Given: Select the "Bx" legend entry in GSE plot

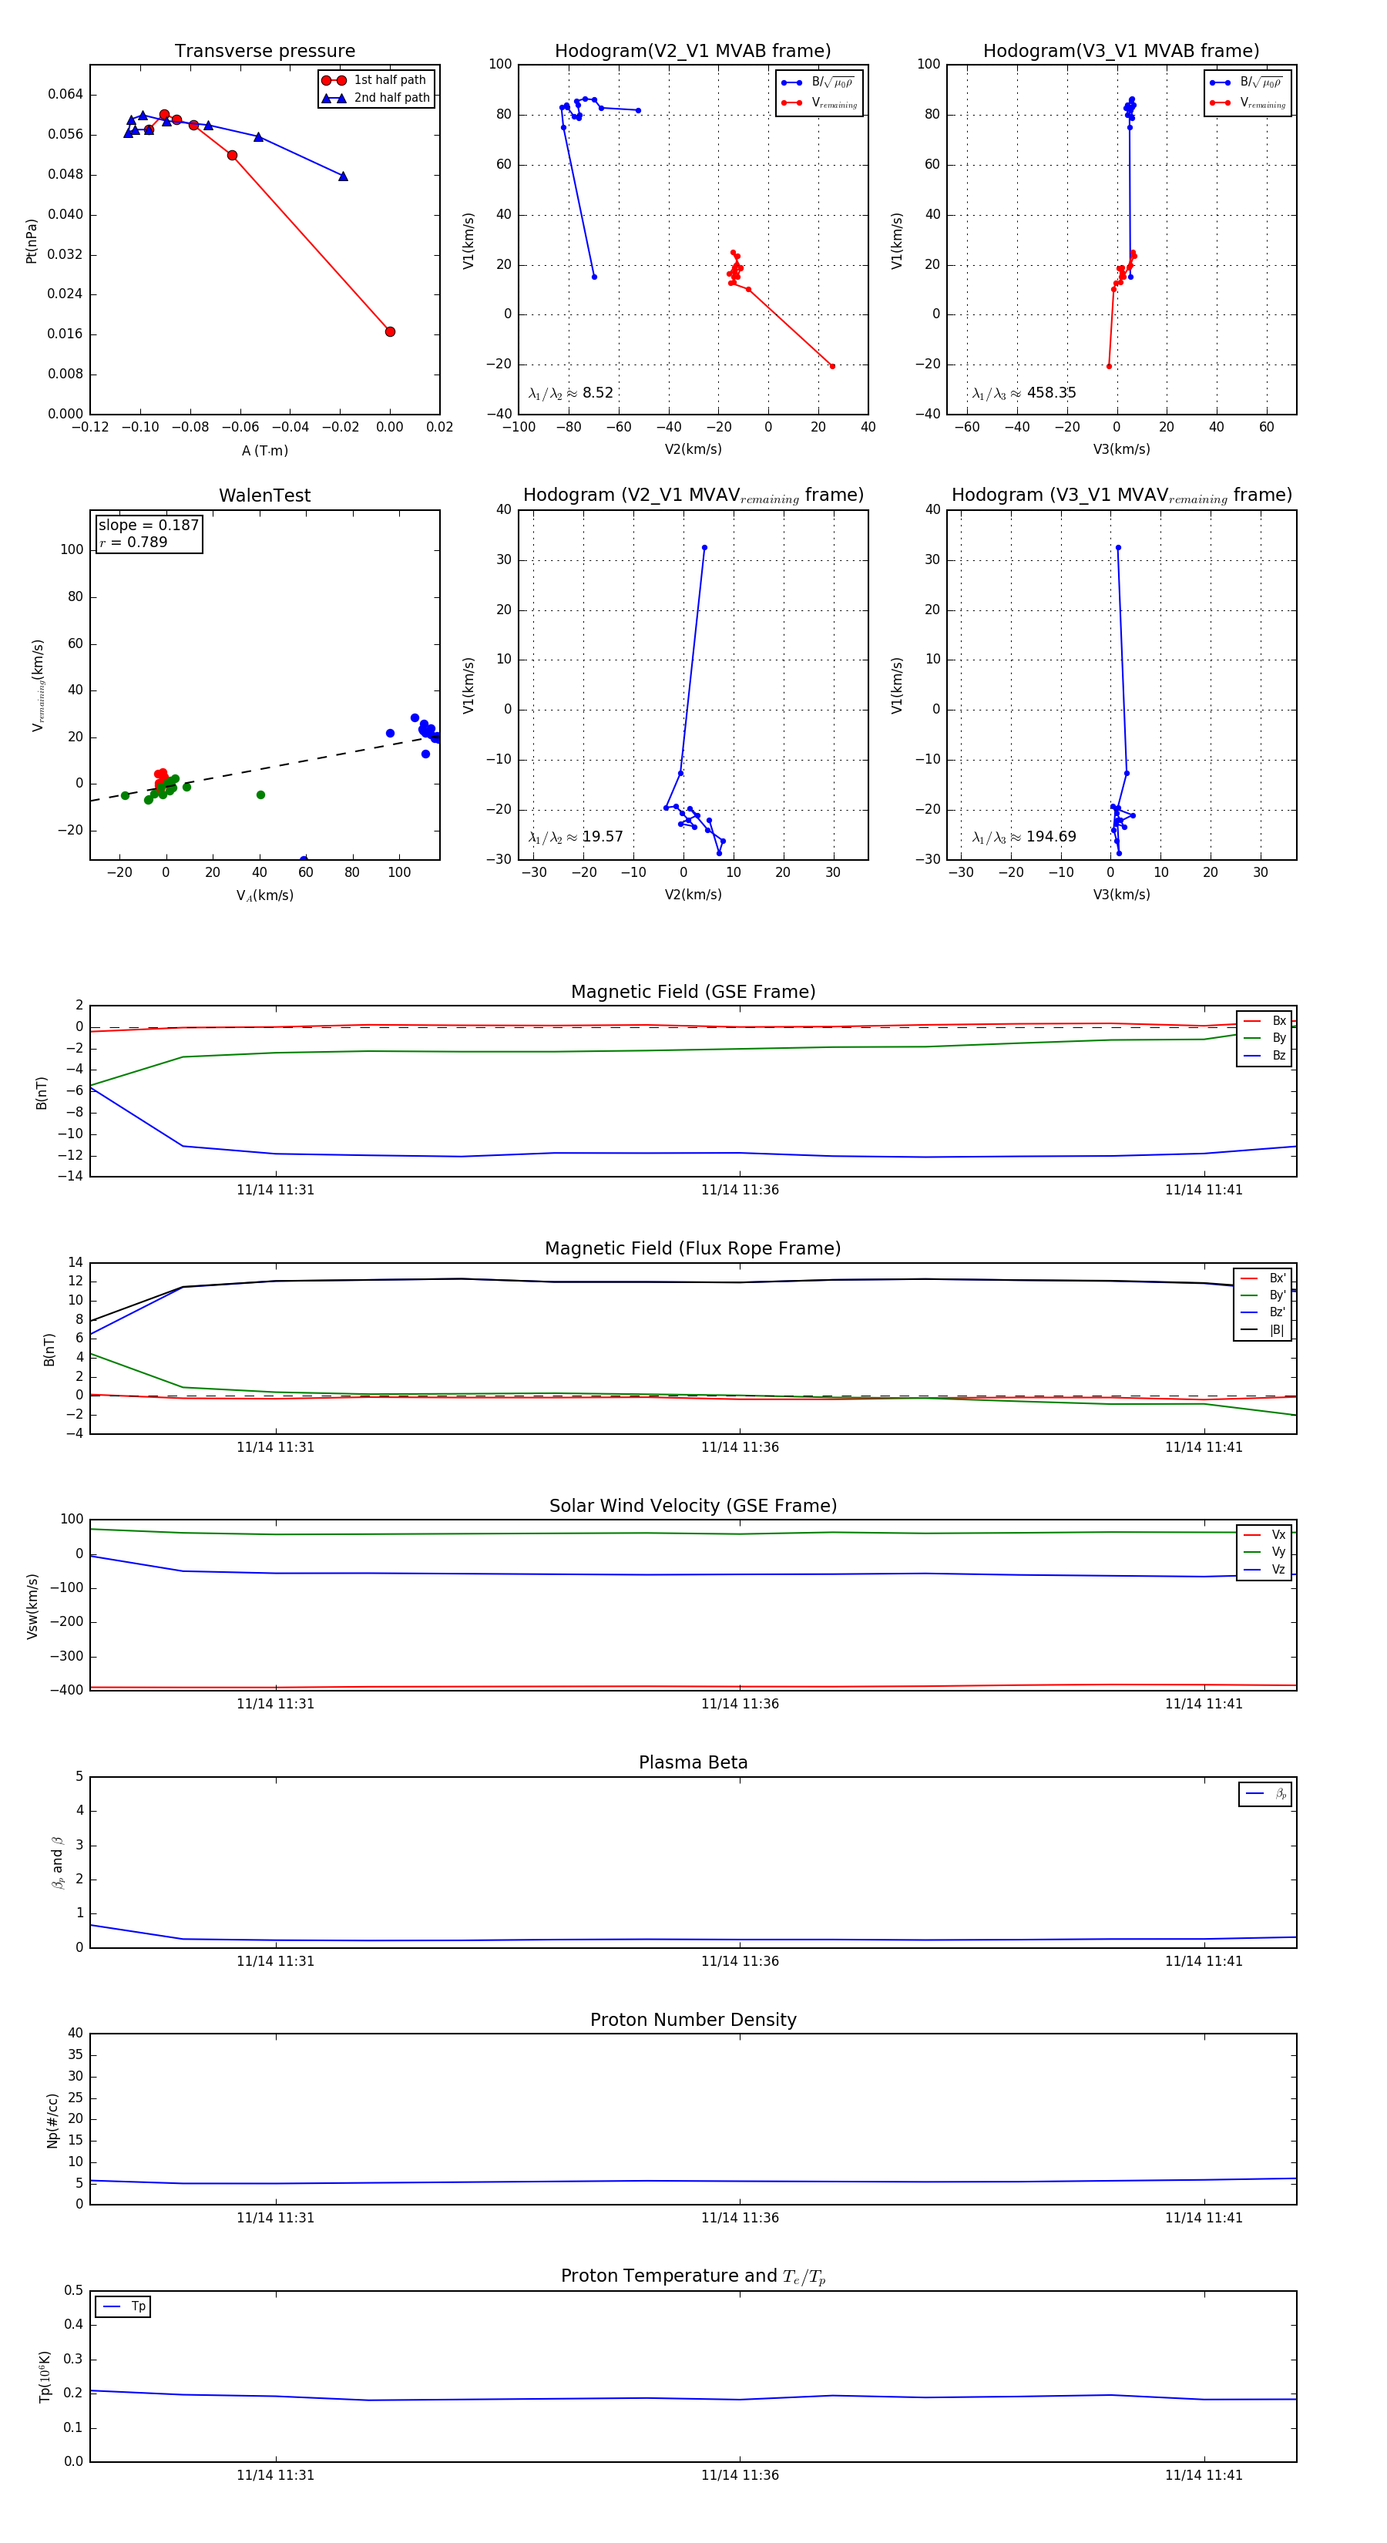Looking at the screenshot, I should pos(1264,1021).
